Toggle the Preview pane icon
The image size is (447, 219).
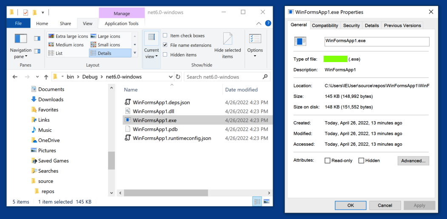pos(37,39)
